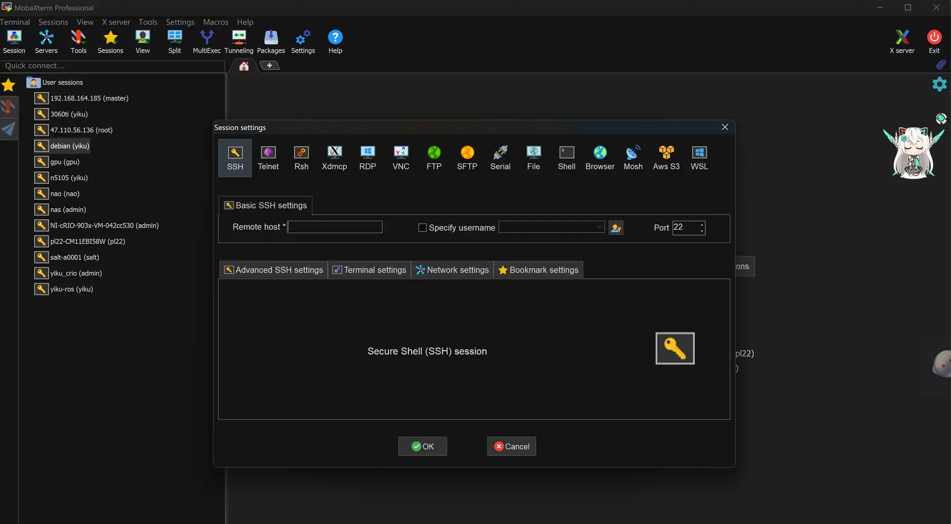
Task: Expand the username dropdown list
Action: click(x=599, y=227)
